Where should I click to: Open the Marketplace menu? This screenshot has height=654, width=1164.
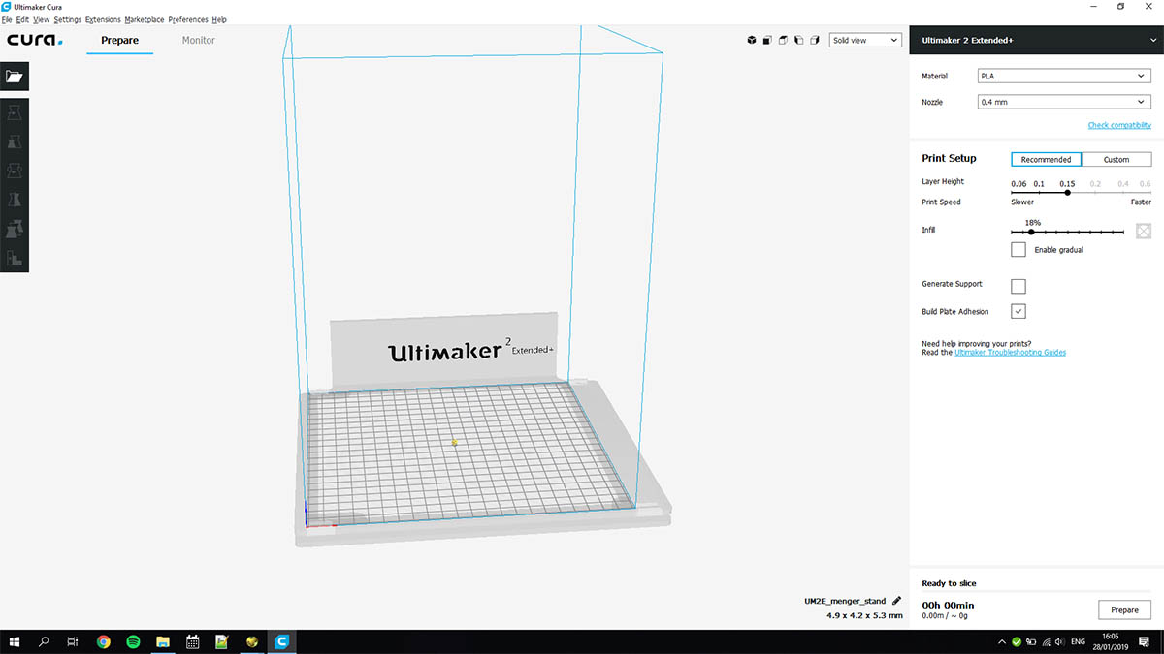pyautogui.click(x=145, y=19)
